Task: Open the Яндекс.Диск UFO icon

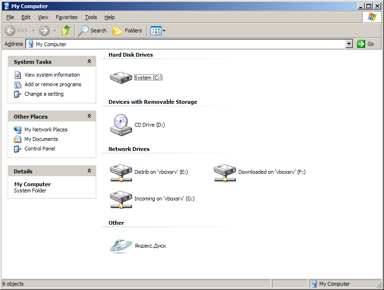Action: tap(121, 246)
